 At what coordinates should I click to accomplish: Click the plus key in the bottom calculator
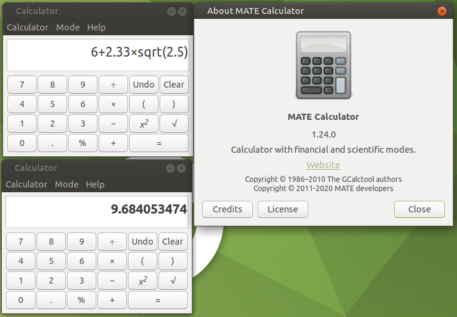point(112,300)
